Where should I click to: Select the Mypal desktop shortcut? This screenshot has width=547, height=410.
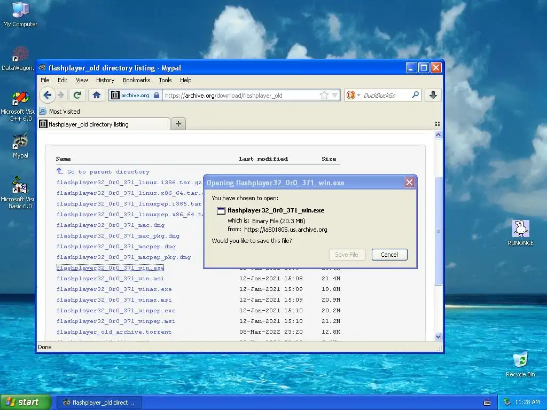pyautogui.click(x=20, y=146)
